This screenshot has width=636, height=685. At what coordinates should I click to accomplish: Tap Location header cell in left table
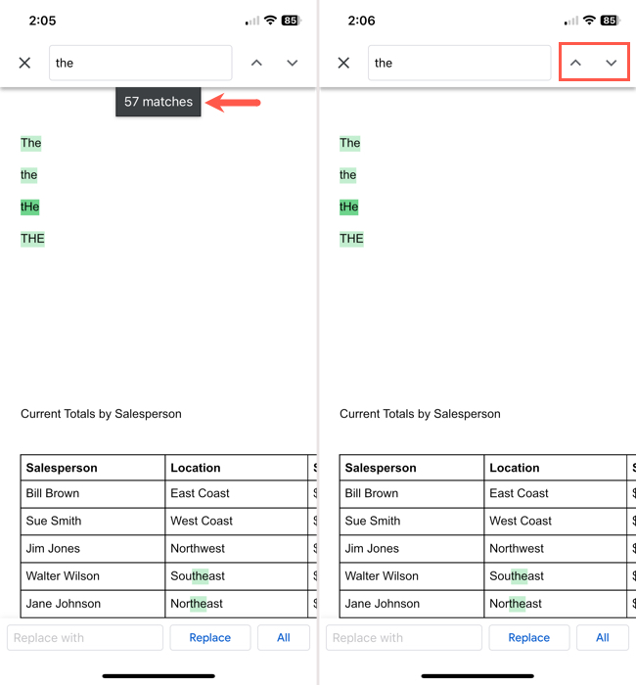point(237,468)
